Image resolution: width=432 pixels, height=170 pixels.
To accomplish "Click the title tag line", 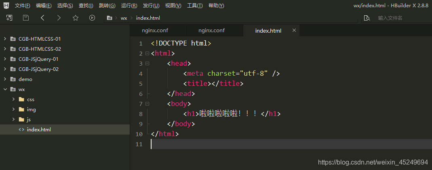I will tap(213, 84).
